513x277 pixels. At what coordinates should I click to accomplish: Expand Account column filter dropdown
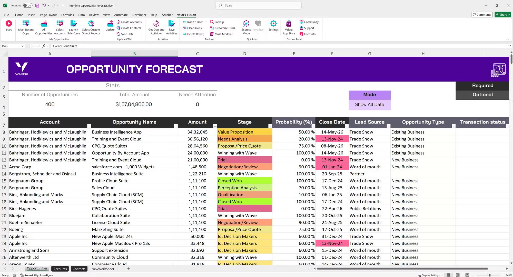pos(88,127)
